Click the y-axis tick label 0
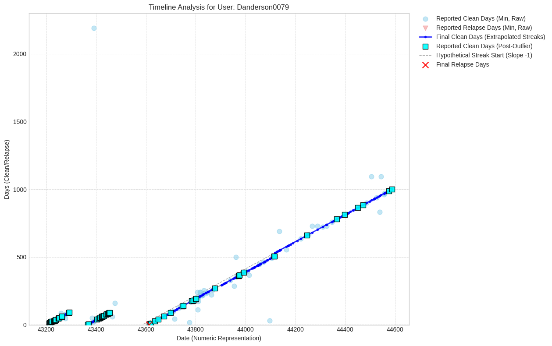The image size is (552, 346). tap(25, 325)
